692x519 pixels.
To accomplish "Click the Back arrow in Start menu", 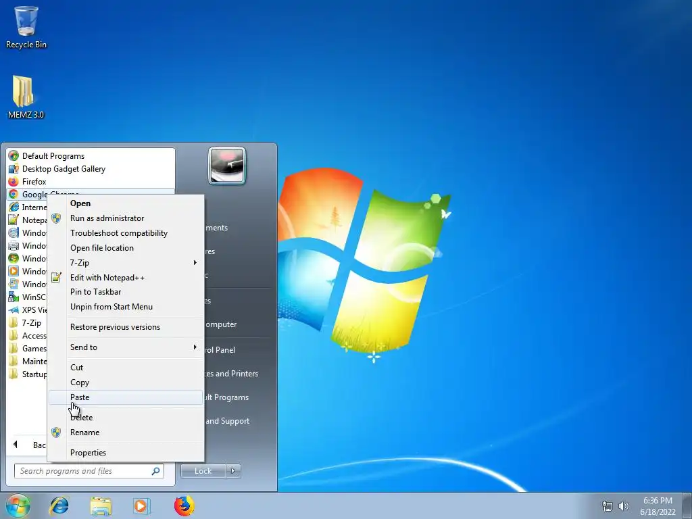I will (16, 445).
